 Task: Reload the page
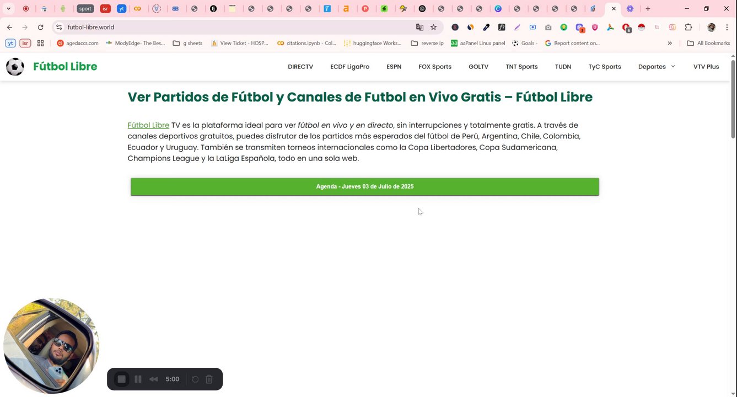coord(40,27)
